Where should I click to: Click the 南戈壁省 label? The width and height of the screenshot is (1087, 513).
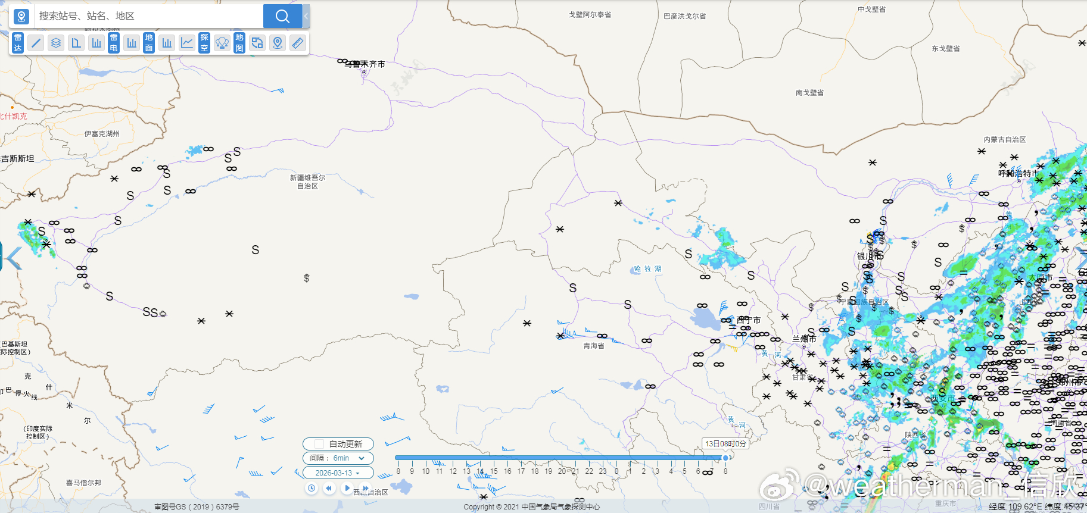tap(809, 93)
